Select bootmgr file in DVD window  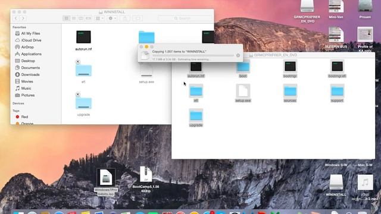tap(290, 67)
